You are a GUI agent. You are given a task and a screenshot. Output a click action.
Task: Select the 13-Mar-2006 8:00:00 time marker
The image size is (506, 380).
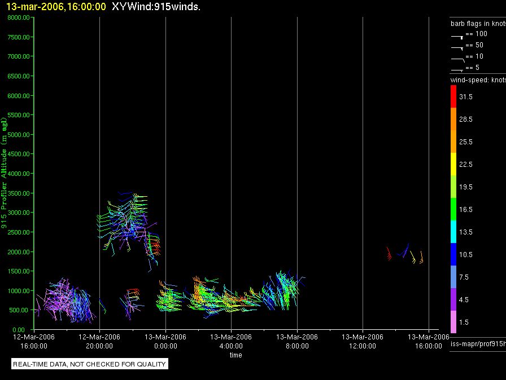297,341
